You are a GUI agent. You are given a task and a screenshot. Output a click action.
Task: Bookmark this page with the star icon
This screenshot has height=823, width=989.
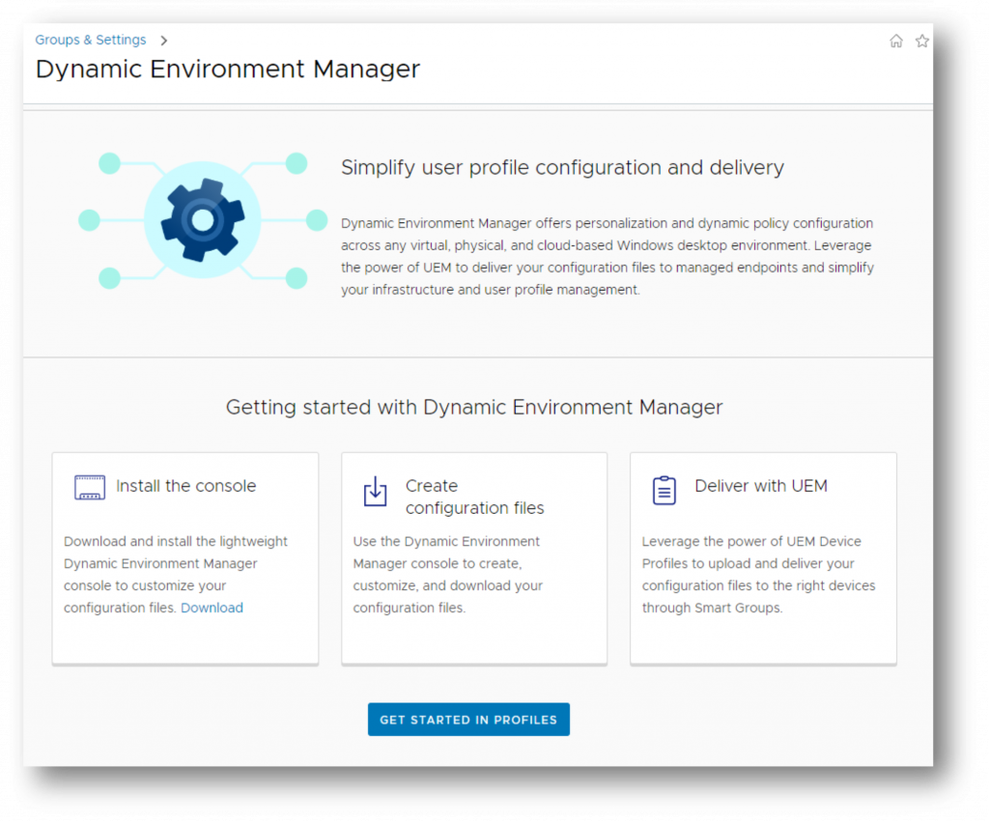tap(921, 41)
